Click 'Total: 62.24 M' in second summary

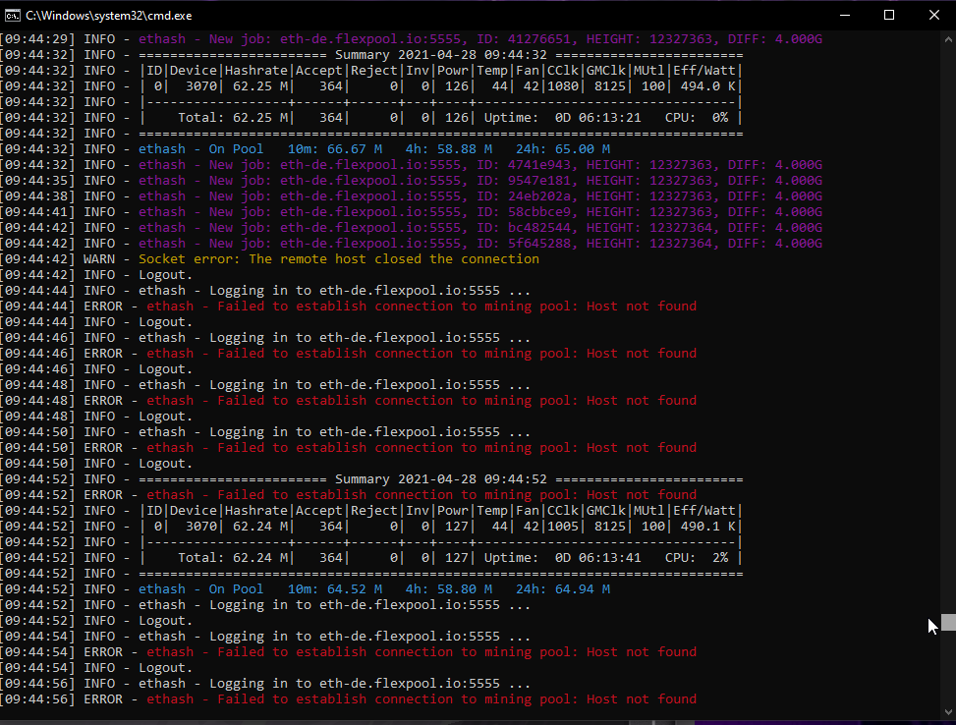[x=233, y=558]
